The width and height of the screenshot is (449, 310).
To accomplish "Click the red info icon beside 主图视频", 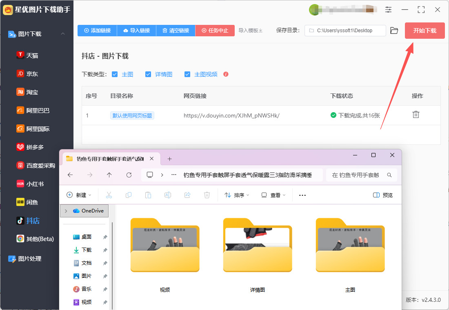I will (226, 74).
